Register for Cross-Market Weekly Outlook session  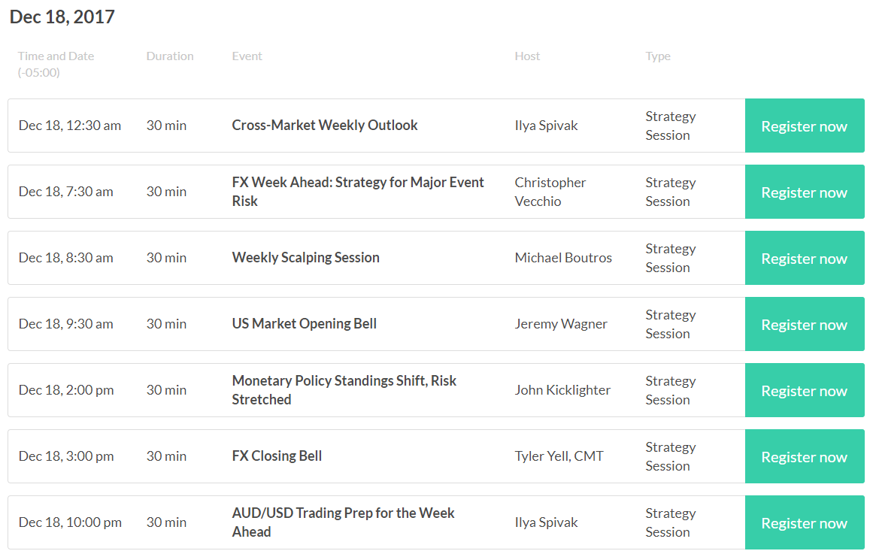pyautogui.click(x=805, y=126)
